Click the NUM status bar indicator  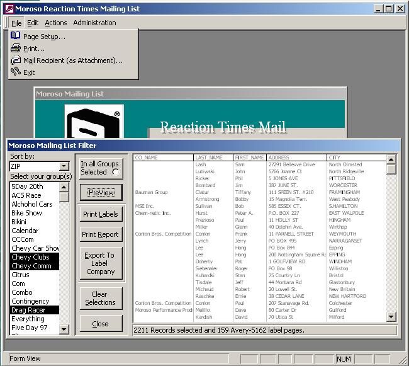(x=344, y=359)
